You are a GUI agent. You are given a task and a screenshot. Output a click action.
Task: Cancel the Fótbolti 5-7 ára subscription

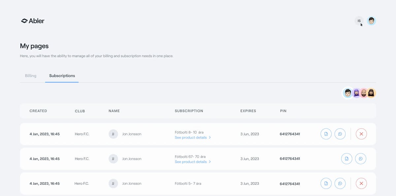click(361, 183)
